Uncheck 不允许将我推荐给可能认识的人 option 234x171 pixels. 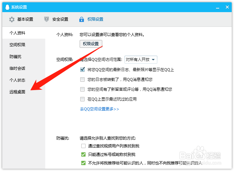[83, 163]
